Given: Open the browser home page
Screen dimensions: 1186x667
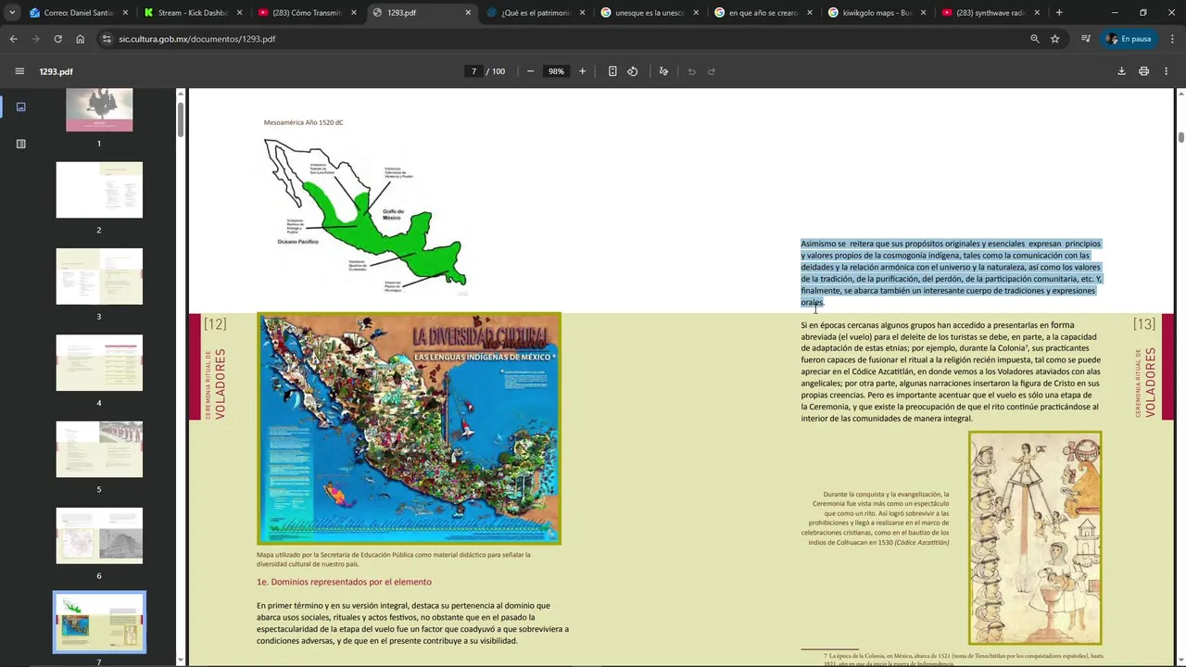Looking at the screenshot, I should [80, 39].
